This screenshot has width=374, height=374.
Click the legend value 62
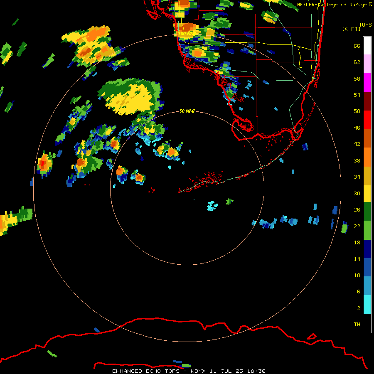click(x=357, y=62)
